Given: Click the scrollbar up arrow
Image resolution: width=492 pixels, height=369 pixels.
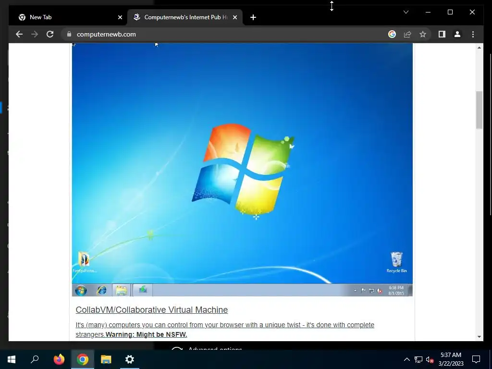Looking at the screenshot, I should pyautogui.click(x=479, y=48).
